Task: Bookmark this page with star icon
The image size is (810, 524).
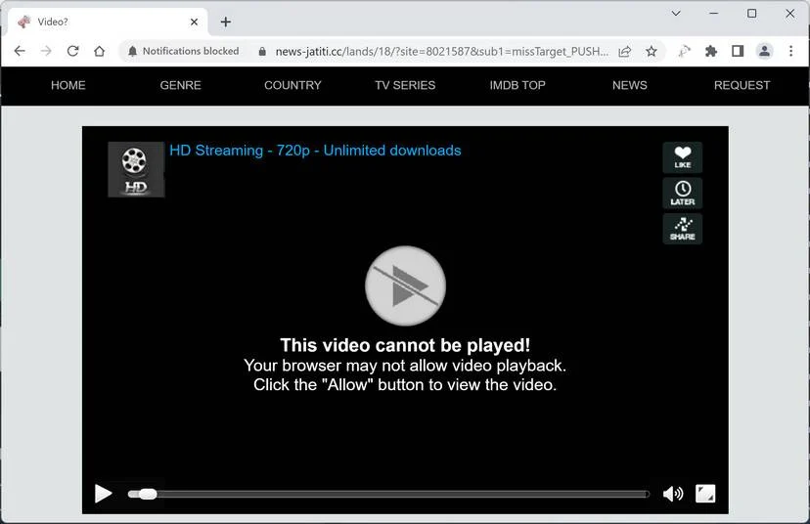Action: coord(652,51)
